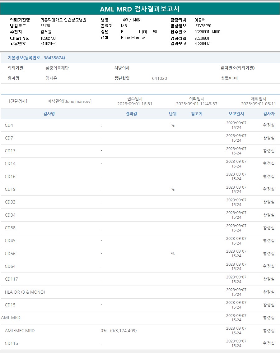Select collection time '2023-09-01 03:11'

pos(259,104)
